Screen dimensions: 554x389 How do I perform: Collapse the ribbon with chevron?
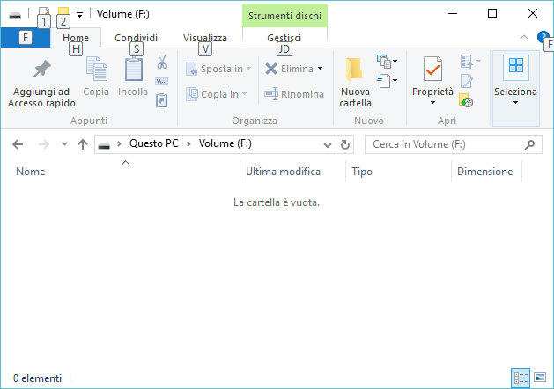524,37
